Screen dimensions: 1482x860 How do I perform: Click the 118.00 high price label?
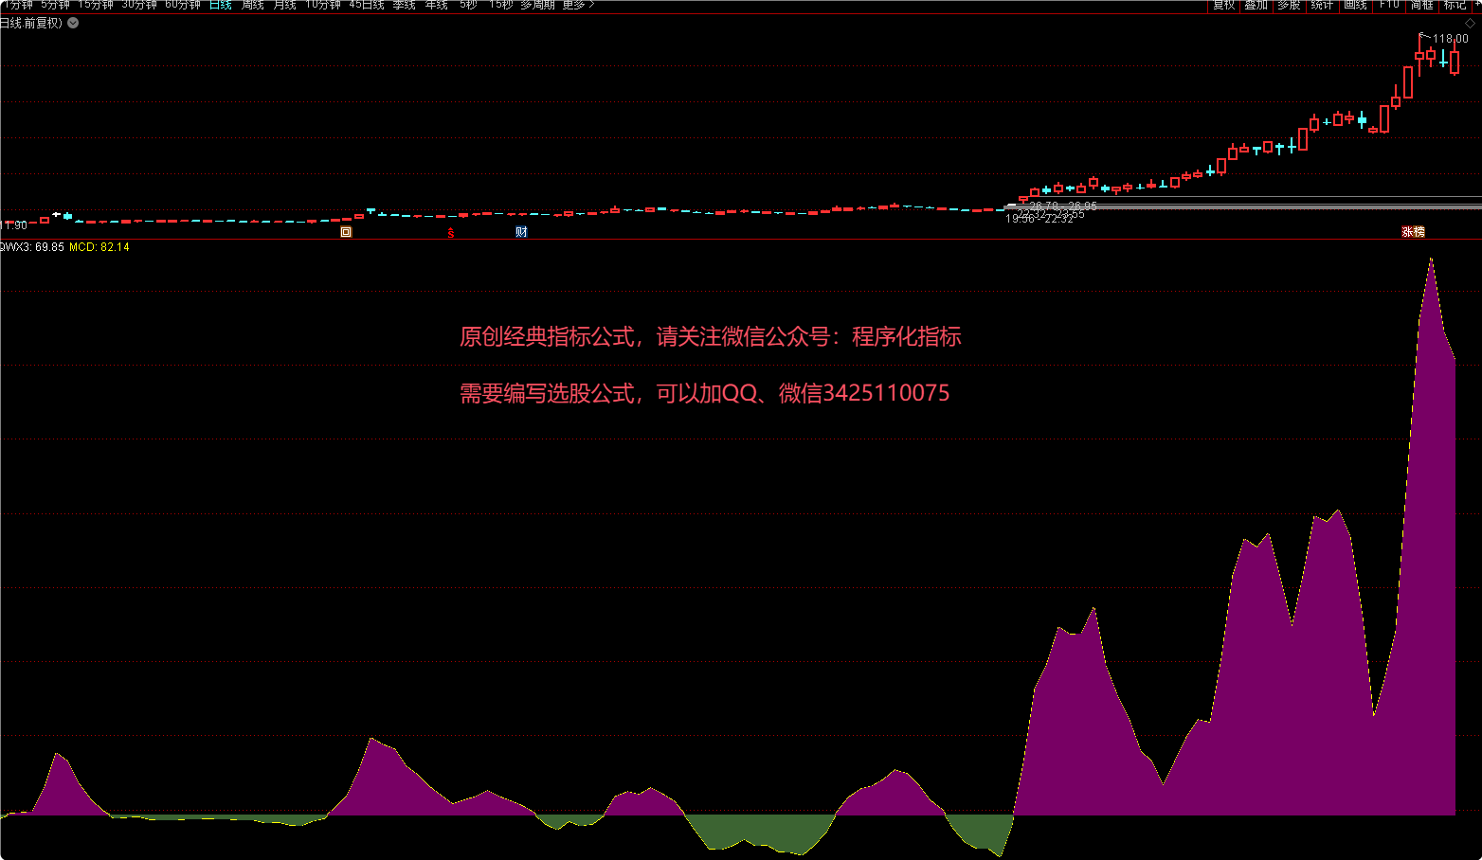click(1450, 39)
